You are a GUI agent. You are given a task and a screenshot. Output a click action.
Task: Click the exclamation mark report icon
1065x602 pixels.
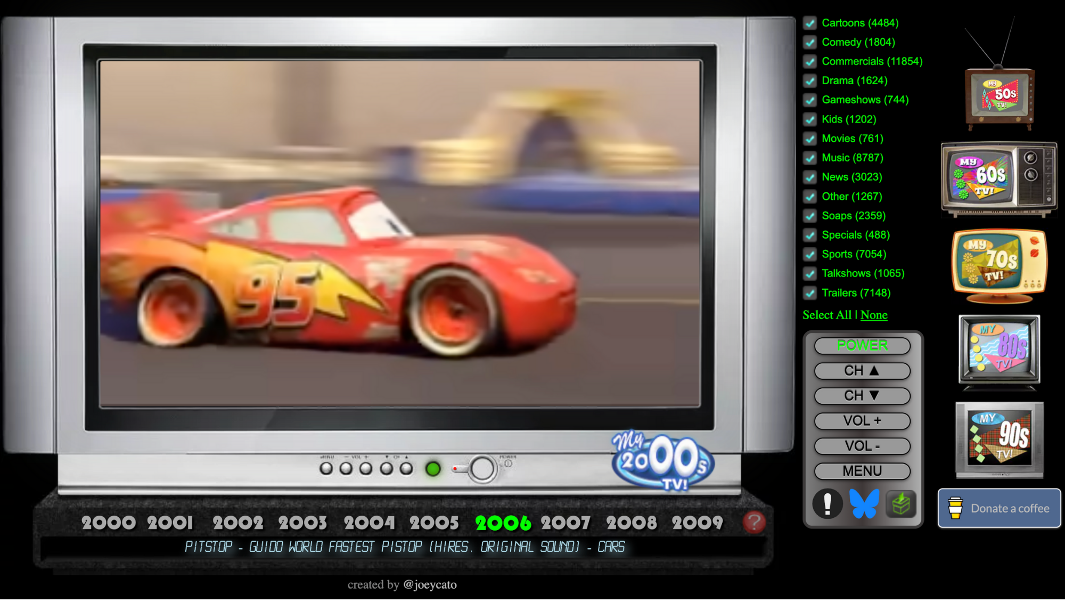[x=827, y=503]
